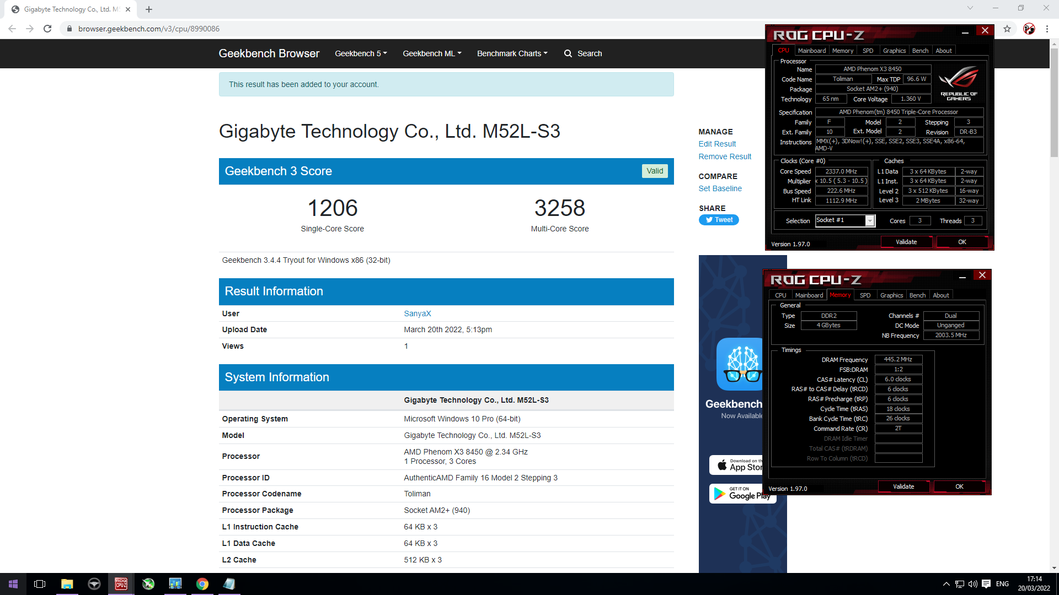Reload the Geekbench page
The width and height of the screenshot is (1059, 595).
point(47,29)
